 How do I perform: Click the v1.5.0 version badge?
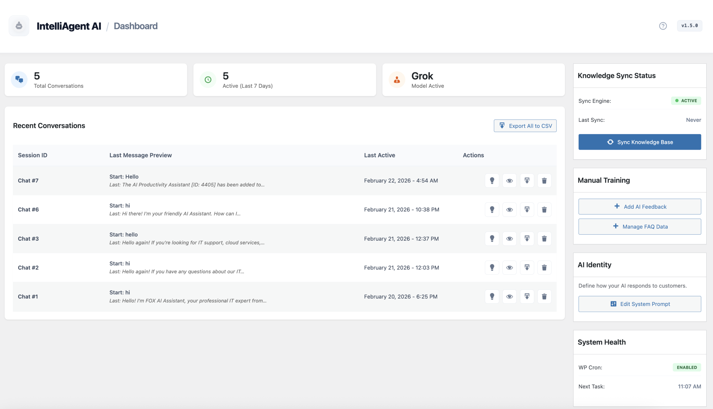(x=689, y=26)
